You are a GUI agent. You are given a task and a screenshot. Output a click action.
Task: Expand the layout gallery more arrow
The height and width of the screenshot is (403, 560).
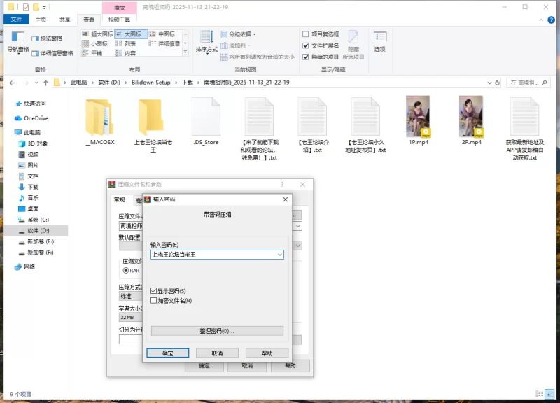[185, 52]
